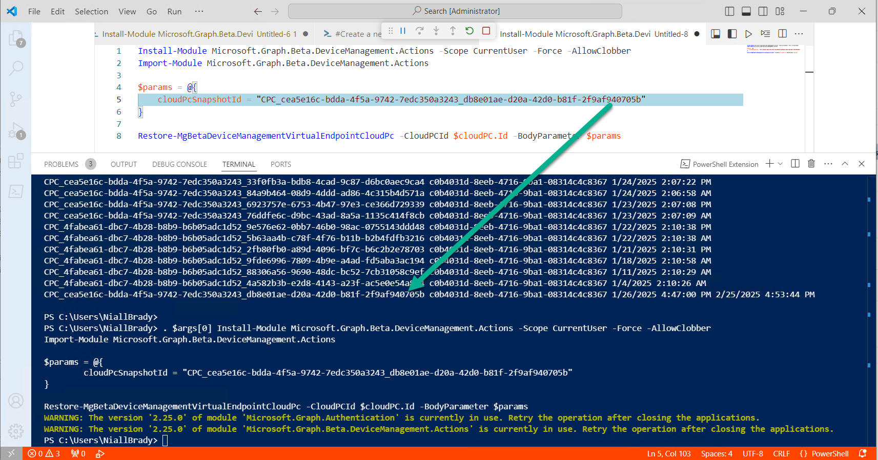878x460 pixels.
Task: Toggle the primary side bar in the title bar
Action: (x=730, y=11)
